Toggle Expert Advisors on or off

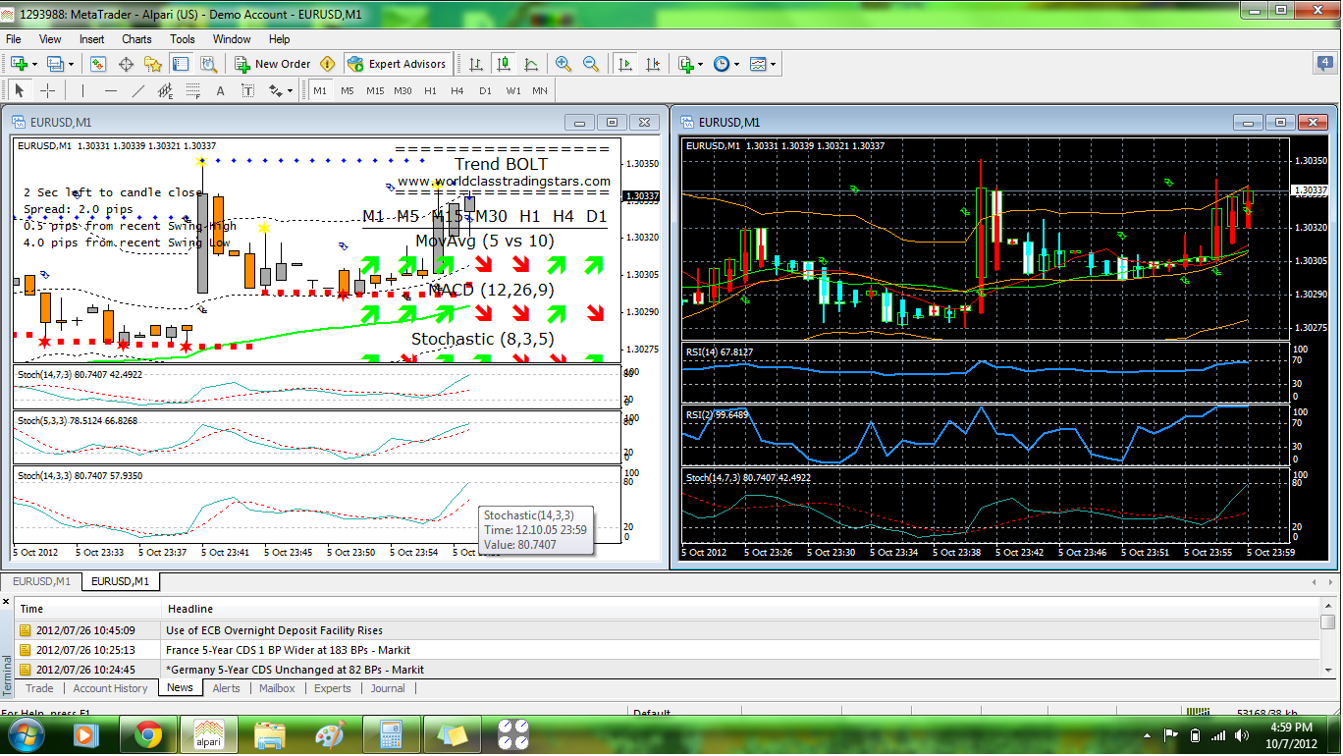coord(397,64)
